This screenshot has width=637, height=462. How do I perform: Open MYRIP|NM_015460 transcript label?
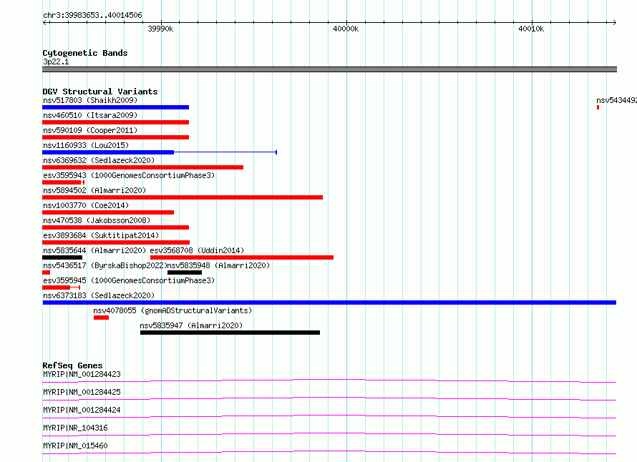pyautogui.click(x=75, y=446)
